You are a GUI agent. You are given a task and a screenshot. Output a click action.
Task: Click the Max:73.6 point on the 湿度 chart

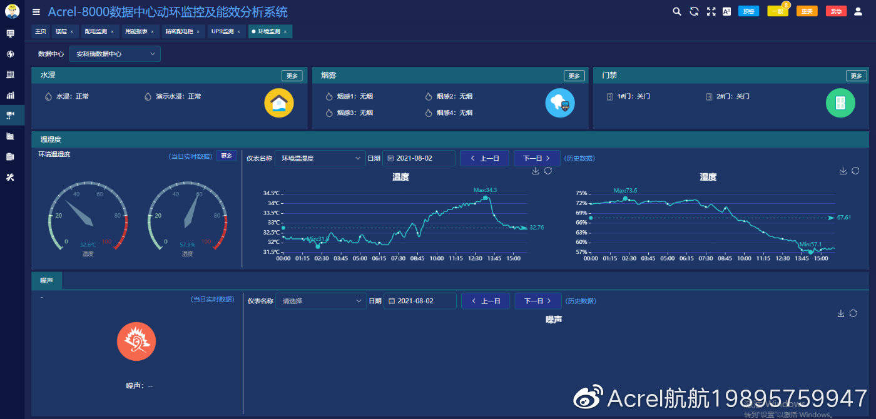pos(625,198)
